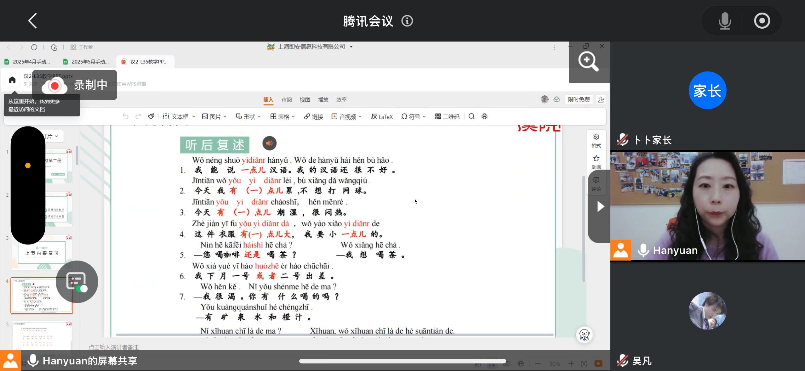Image resolution: width=805 pixels, height=371 pixels.
Task: Click the redo arrow in the toolbar
Action: pos(138,116)
